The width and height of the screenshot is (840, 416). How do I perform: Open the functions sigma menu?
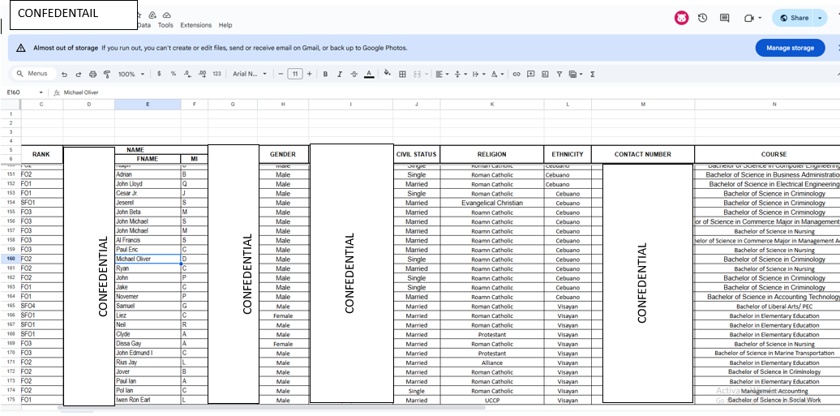pyautogui.click(x=593, y=74)
